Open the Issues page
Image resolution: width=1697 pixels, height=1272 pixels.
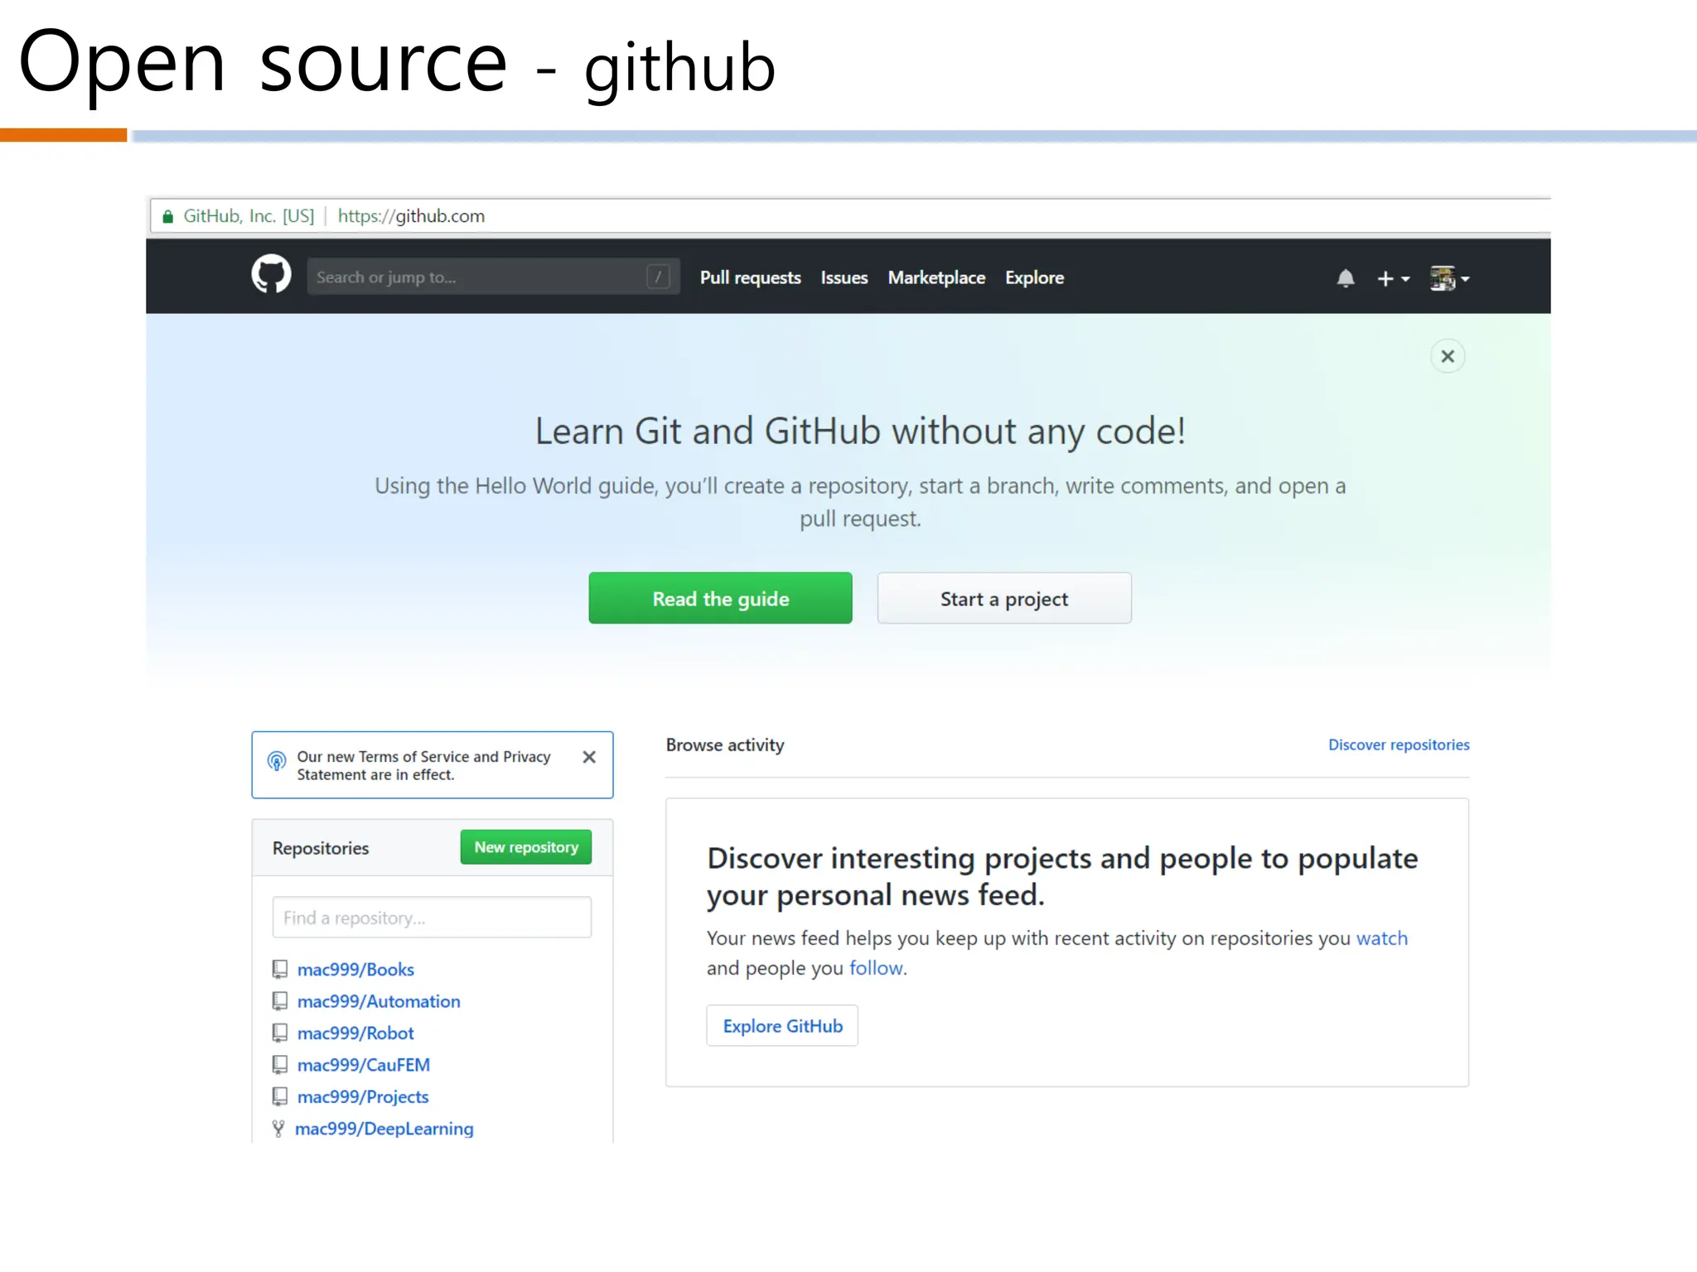[x=844, y=277]
